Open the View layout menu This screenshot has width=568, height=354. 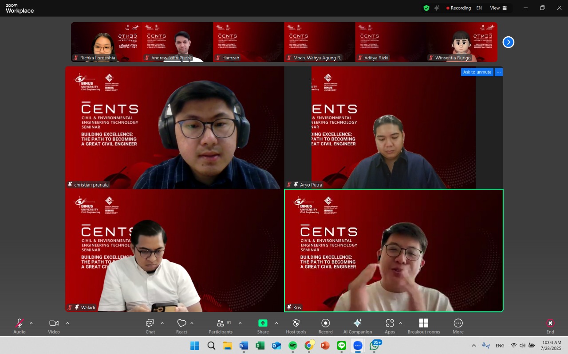tap(498, 8)
